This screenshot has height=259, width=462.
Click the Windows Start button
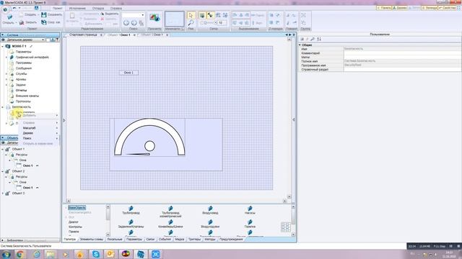pos(6,254)
